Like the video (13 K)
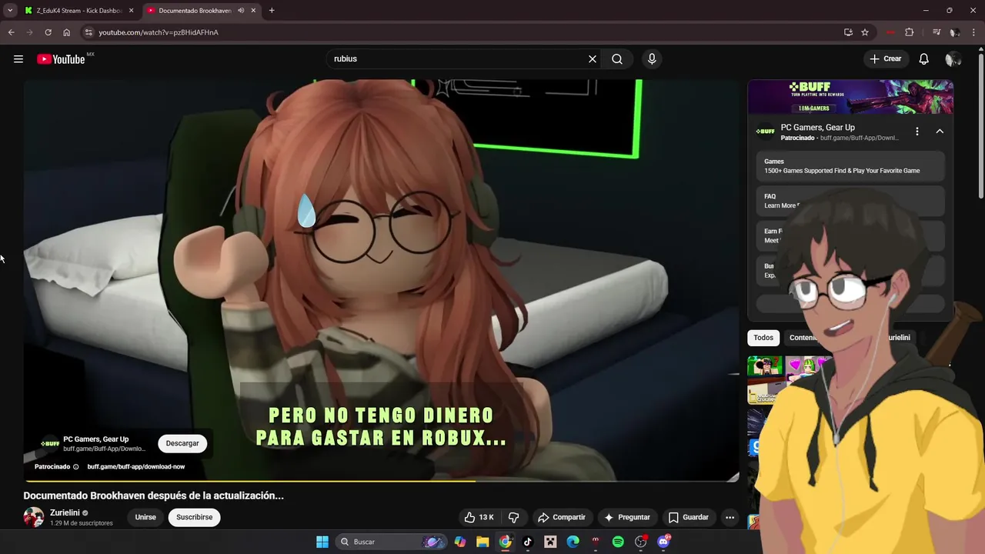Screen dimensions: 985x554 [479, 517]
